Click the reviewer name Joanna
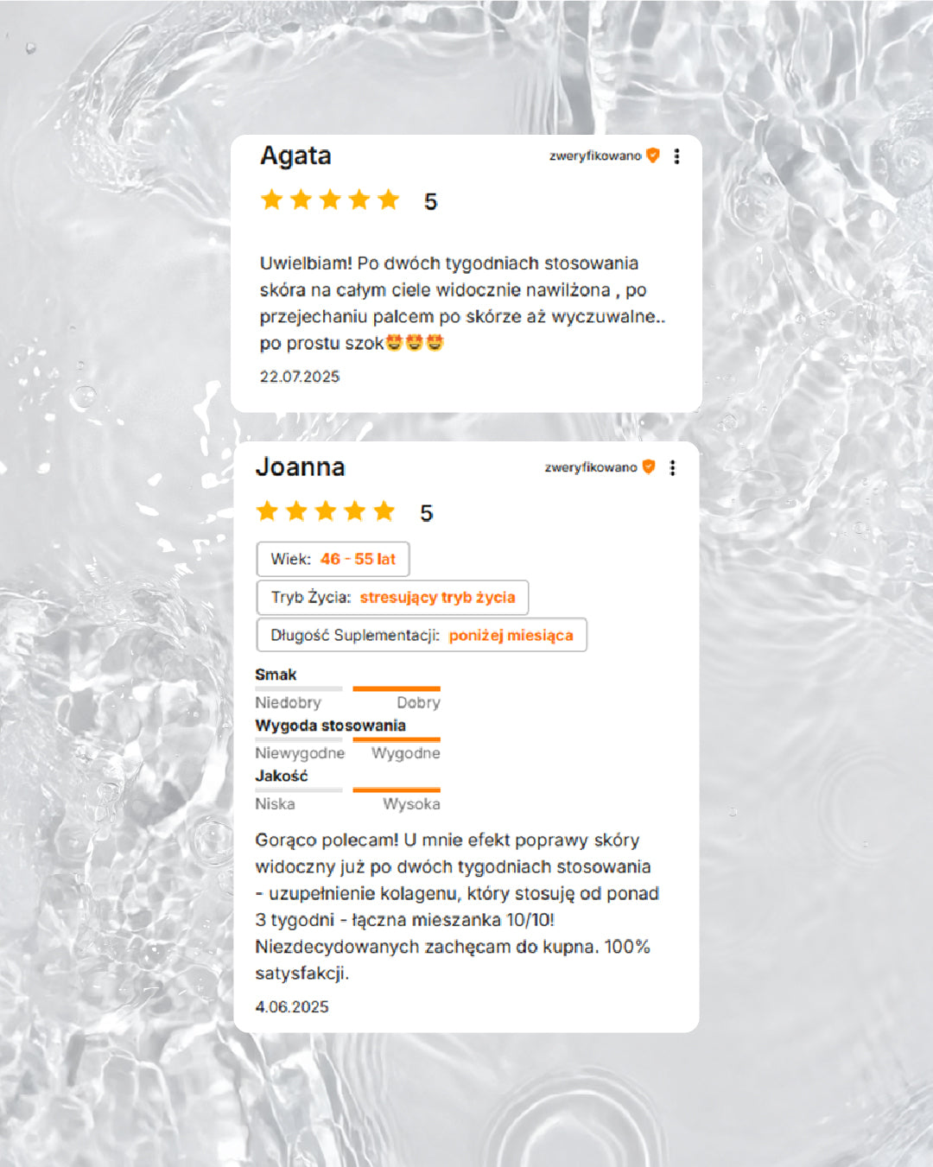The image size is (933, 1167). coord(300,467)
